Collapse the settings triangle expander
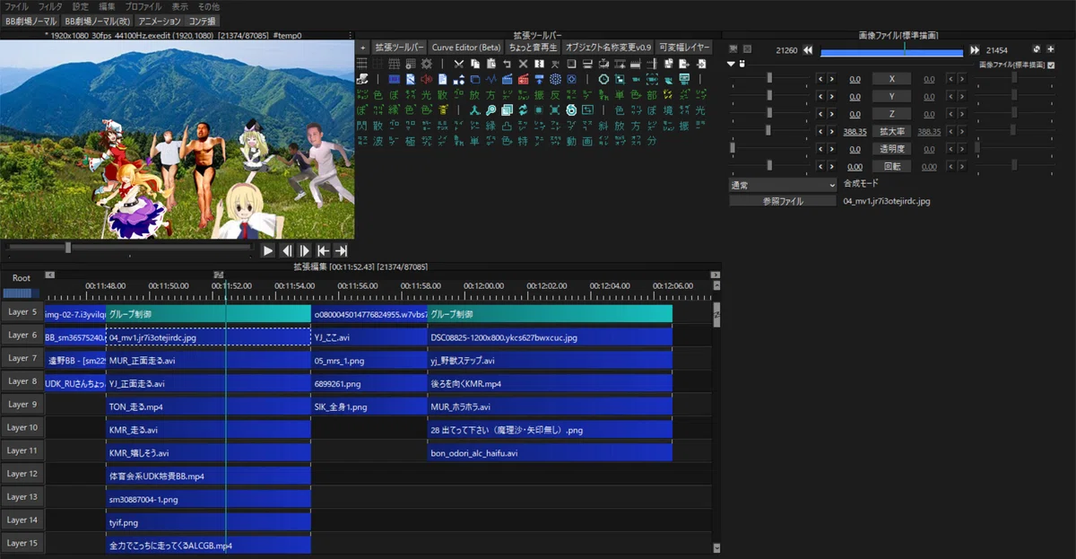Viewport: 1076px width, 559px height. pos(731,65)
